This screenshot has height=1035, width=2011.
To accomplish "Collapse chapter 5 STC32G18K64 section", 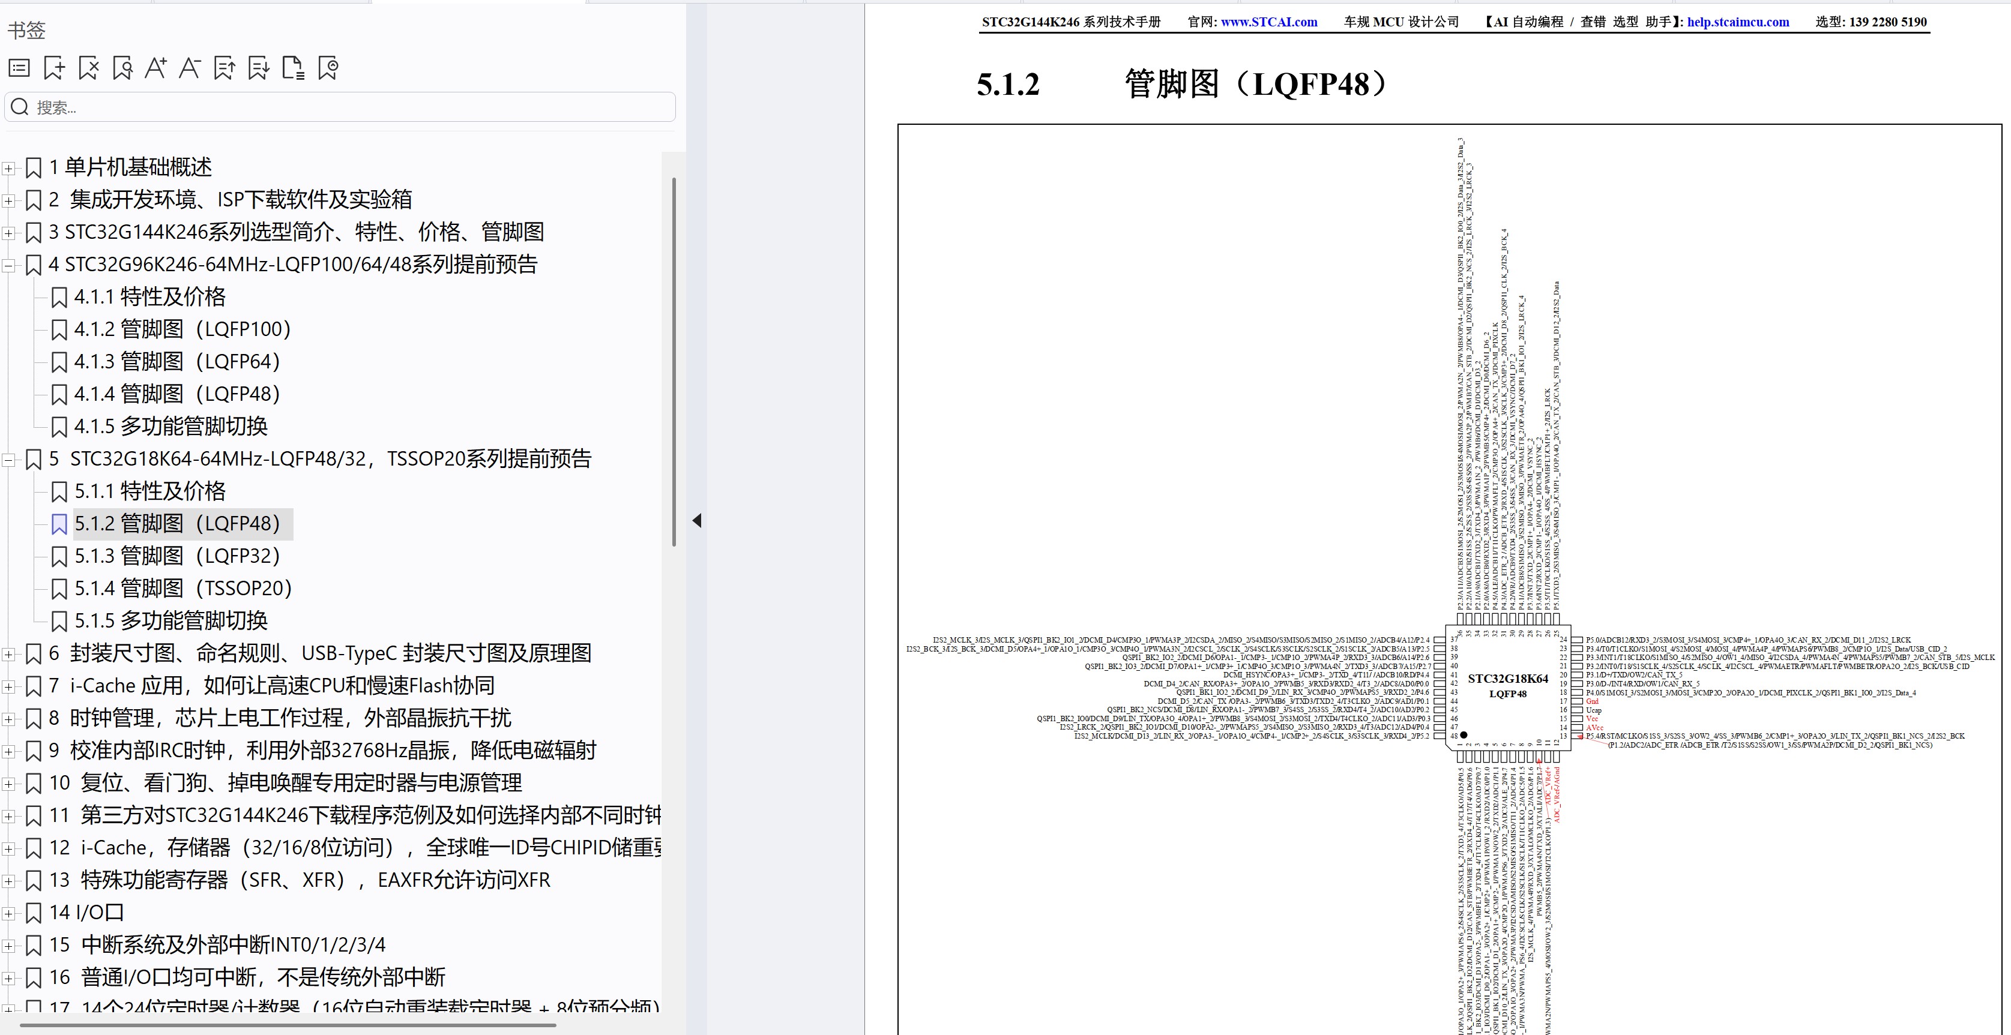I will 8,460.
